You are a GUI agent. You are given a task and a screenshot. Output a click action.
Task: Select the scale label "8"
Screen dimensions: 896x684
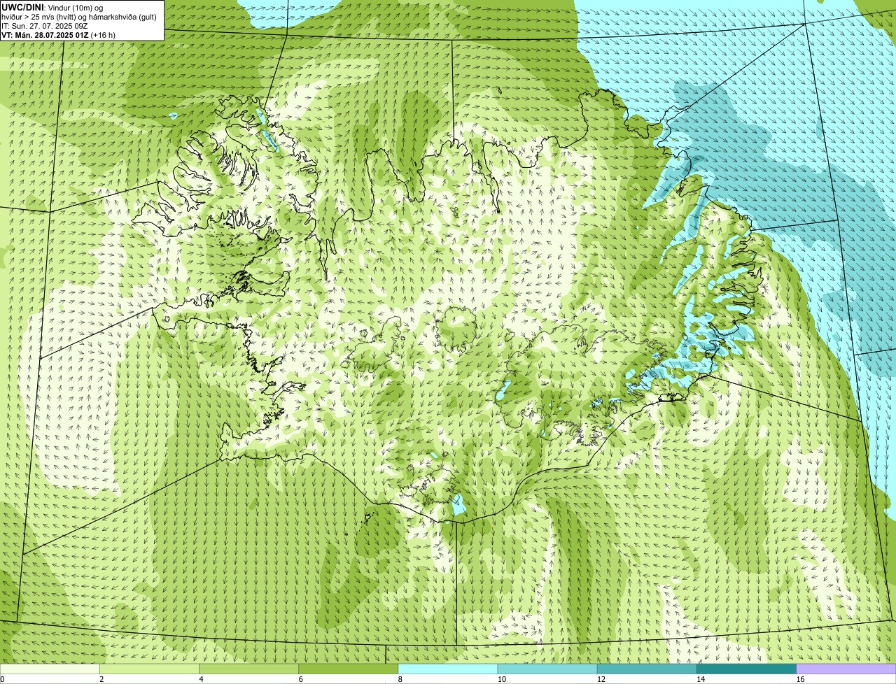(400, 679)
